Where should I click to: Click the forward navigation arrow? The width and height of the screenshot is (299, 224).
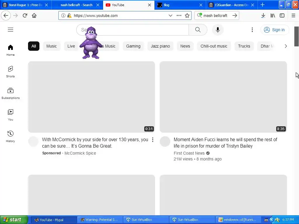[x=15, y=15]
